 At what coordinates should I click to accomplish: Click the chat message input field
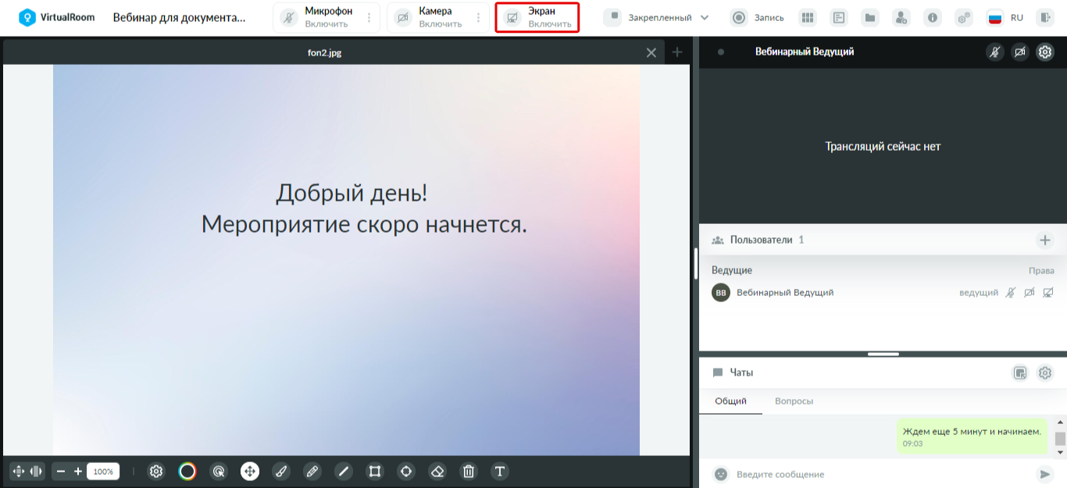tap(882, 474)
